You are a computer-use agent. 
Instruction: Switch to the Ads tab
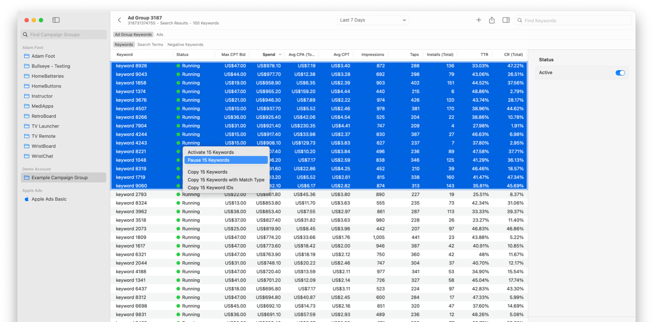[x=160, y=35]
